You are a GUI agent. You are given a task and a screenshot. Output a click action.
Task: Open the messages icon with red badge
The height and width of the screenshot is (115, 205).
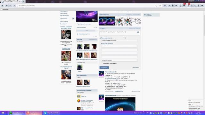click(184, 5)
